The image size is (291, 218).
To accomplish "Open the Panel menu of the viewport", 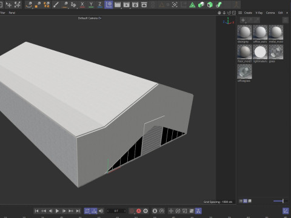I will point(12,13).
